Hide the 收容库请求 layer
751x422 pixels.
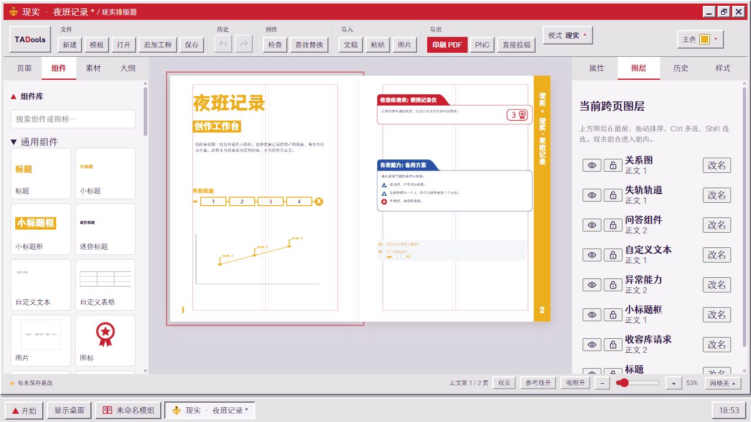(592, 345)
